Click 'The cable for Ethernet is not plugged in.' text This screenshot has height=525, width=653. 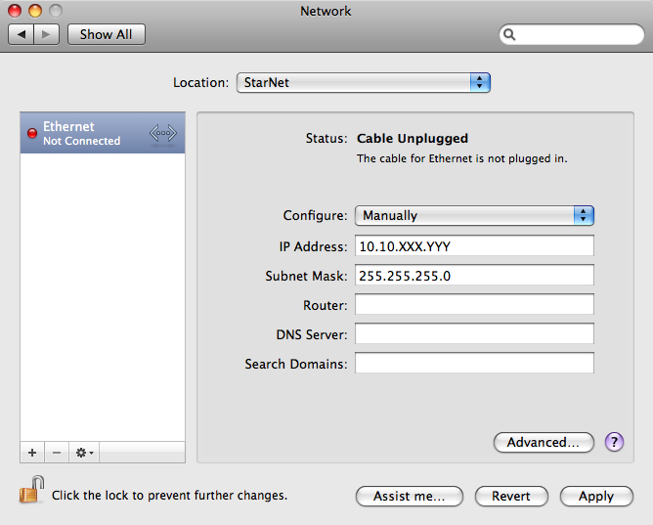(461, 158)
